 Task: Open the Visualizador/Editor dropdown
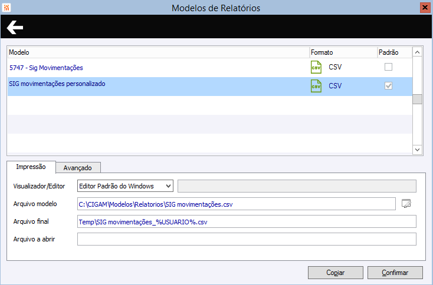click(125, 186)
